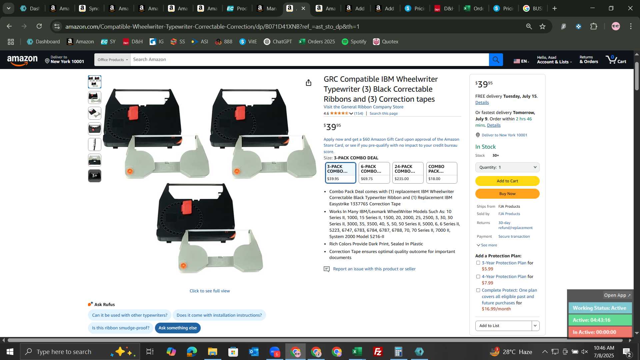The image size is (640, 360).
Task: Open FileZilla from the taskbar
Action: [378, 352]
